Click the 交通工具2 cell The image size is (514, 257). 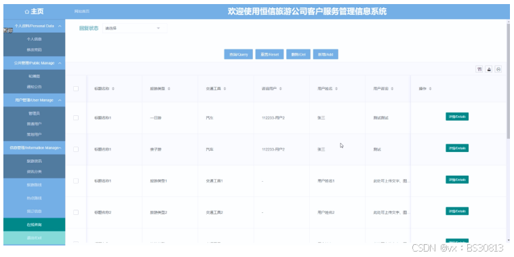click(x=214, y=212)
